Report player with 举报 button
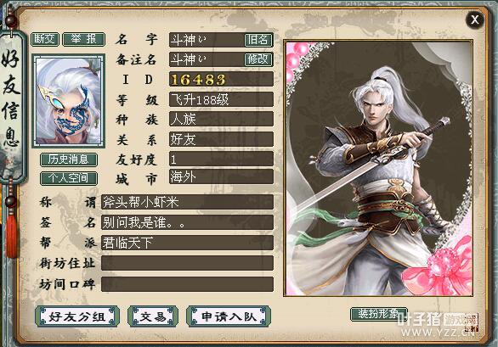498x347 pixels. click(84, 39)
